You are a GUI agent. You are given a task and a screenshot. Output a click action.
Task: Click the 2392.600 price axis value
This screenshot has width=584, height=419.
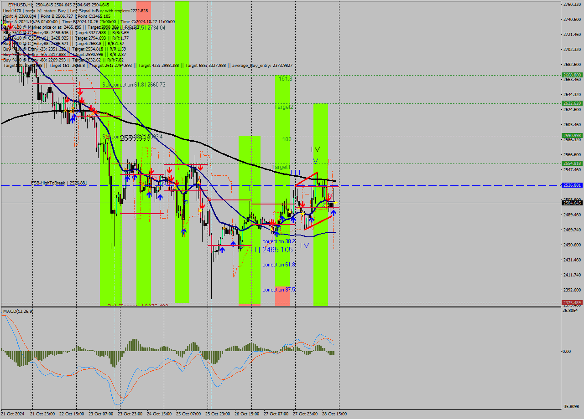572,290
